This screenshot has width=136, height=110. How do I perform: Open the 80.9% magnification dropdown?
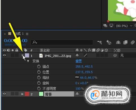131,26
